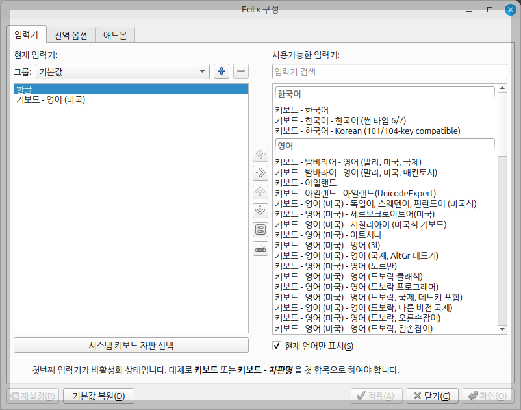Viewport: 521px width, 410px height.
Task: Click the 적용 button
Action: tap(377, 396)
